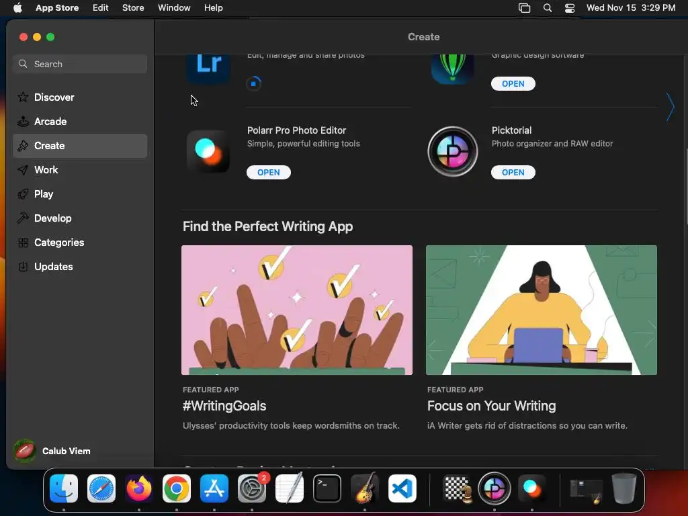This screenshot has width=688, height=516.
Task: Open Calub Viem account profile
Action: (52, 451)
